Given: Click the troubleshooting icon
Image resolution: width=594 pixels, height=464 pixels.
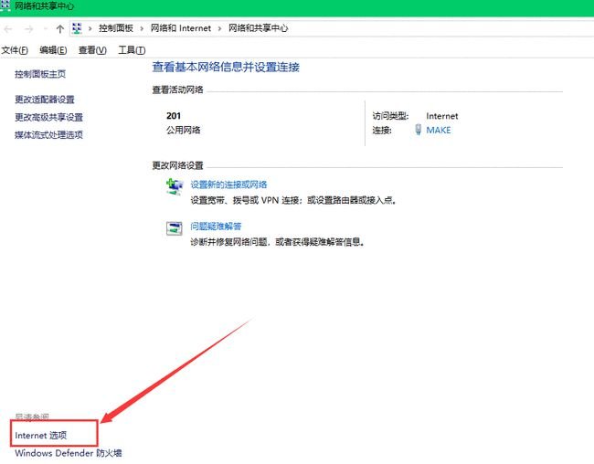Looking at the screenshot, I should [174, 228].
